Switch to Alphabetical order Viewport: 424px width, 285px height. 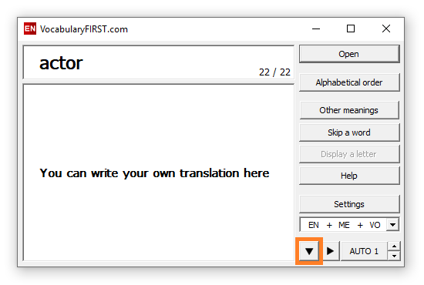tap(349, 82)
